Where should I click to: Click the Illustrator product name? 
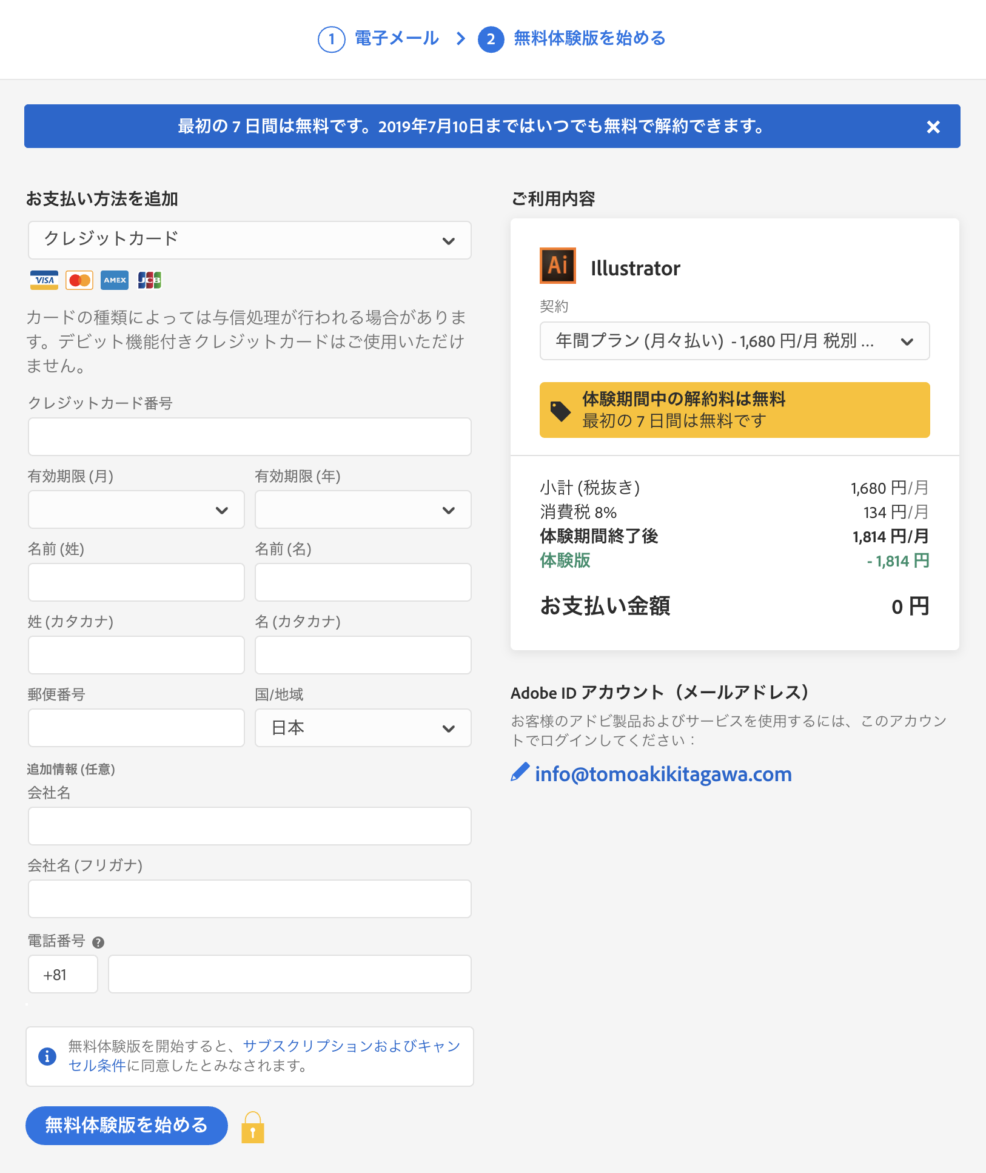point(636,268)
